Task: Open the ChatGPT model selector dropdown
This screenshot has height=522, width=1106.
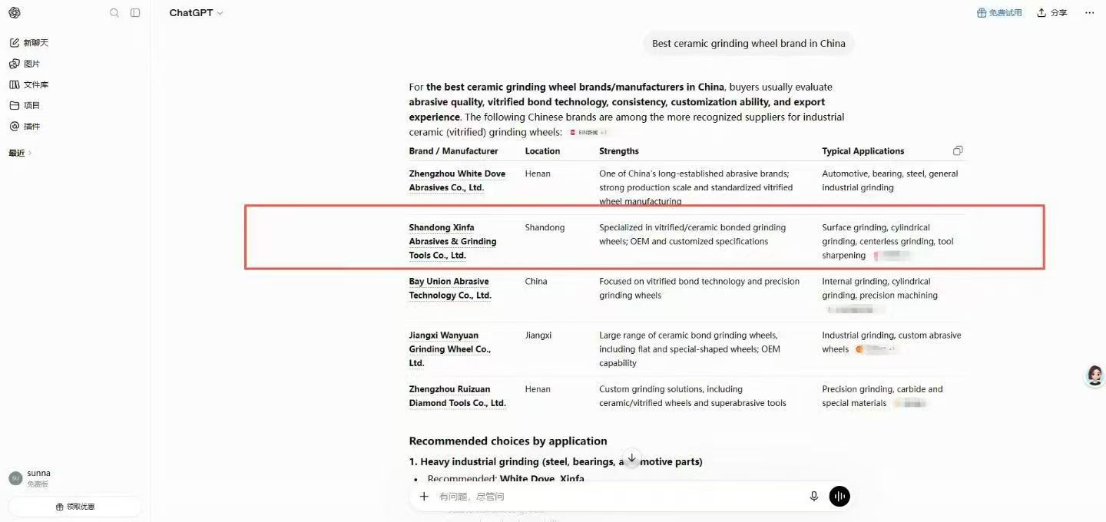Action: click(197, 13)
